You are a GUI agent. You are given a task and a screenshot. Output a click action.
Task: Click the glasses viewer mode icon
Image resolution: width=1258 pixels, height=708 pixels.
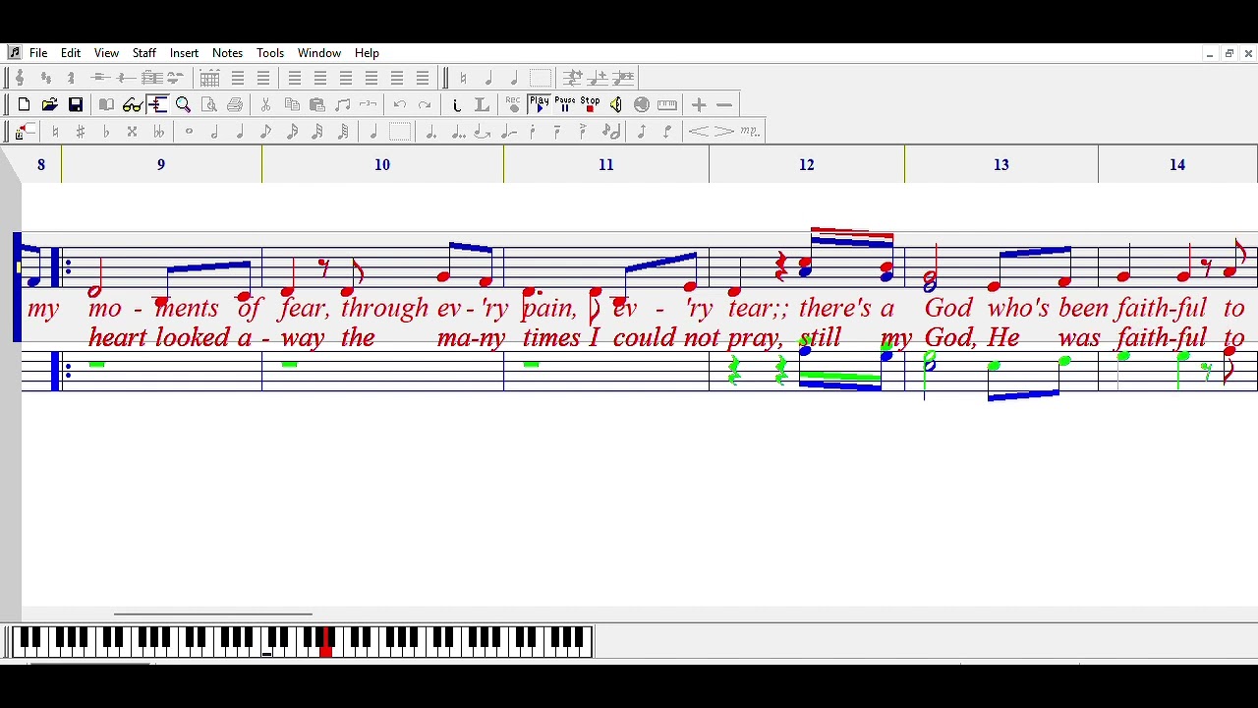click(132, 105)
